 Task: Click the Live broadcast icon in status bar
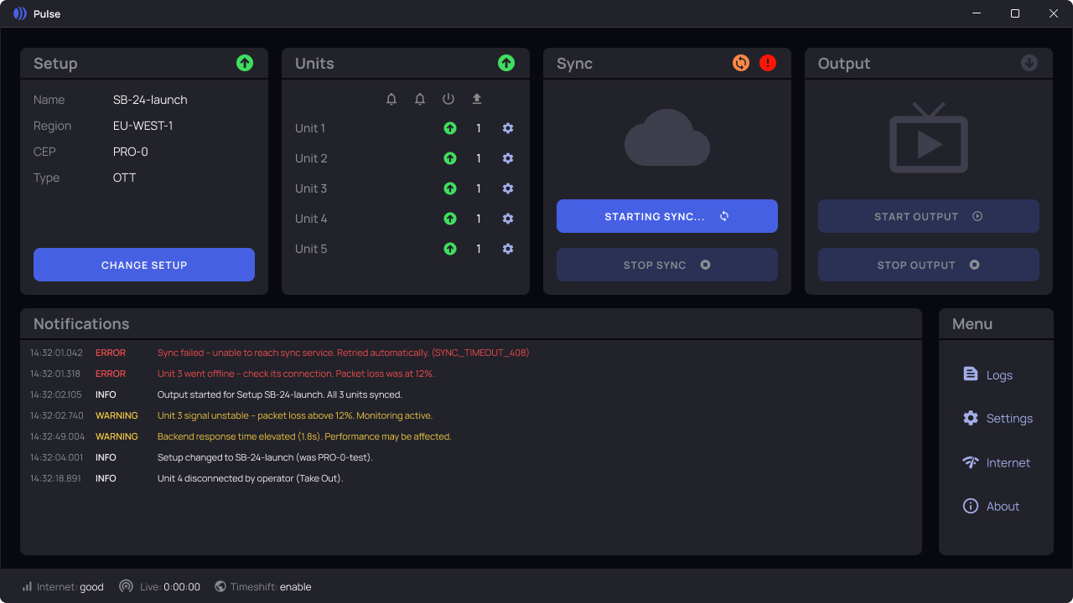coord(126,586)
